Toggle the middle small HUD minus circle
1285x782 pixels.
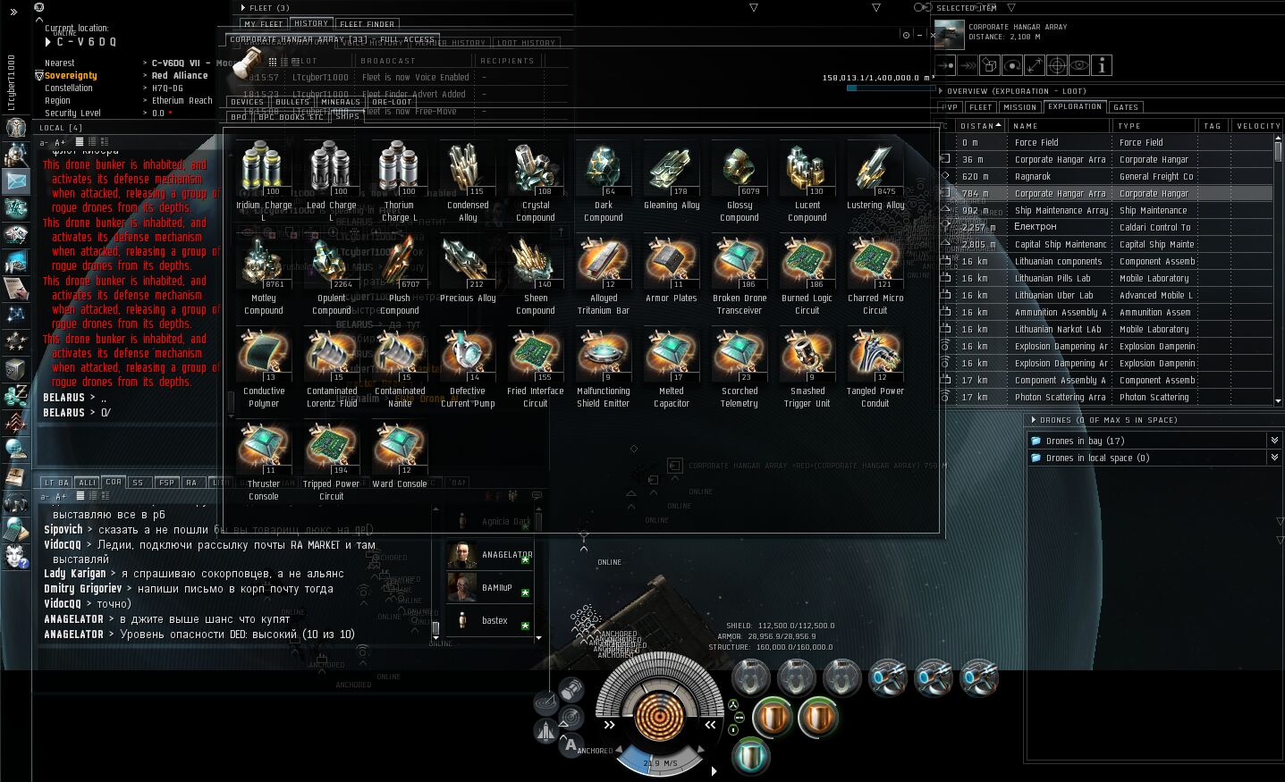738,717
